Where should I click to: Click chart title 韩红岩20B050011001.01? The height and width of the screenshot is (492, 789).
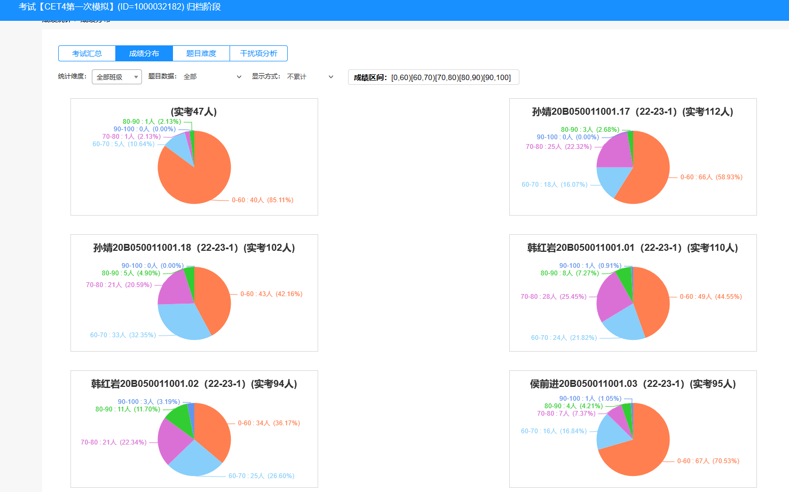[633, 248]
